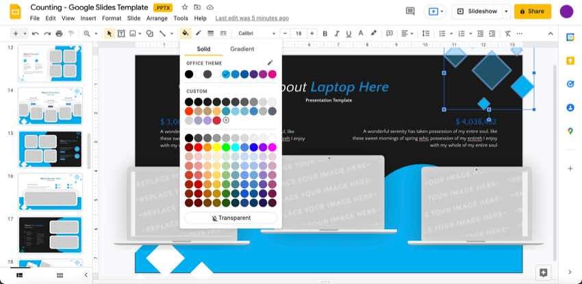Add a custom color with plus icon
Image resolution: width=582 pixels, height=284 pixels.
(x=226, y=120)
